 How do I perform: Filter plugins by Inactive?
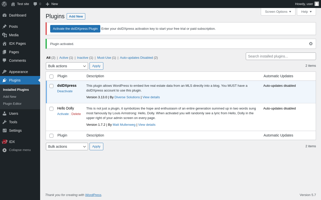pos(83,57)
